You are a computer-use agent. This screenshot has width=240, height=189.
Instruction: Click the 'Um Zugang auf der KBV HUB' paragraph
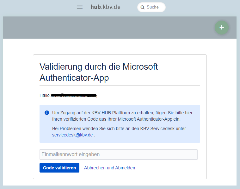pos(122,116)
